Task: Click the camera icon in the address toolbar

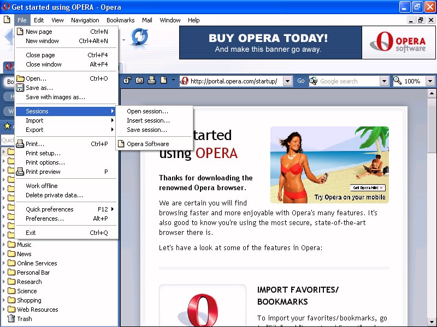Action: click(139, 81)
